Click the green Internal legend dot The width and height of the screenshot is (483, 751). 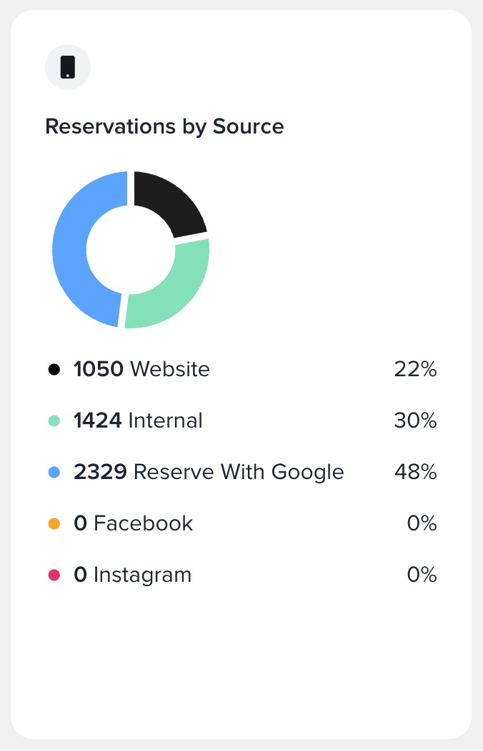(54, 421)
